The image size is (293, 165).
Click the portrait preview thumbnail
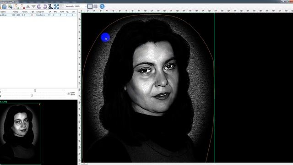pyautogui.click(x=20, y=133)
